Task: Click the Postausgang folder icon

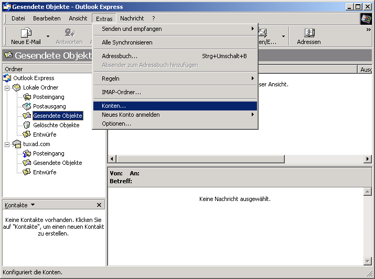Action: (x=27, y=106)
